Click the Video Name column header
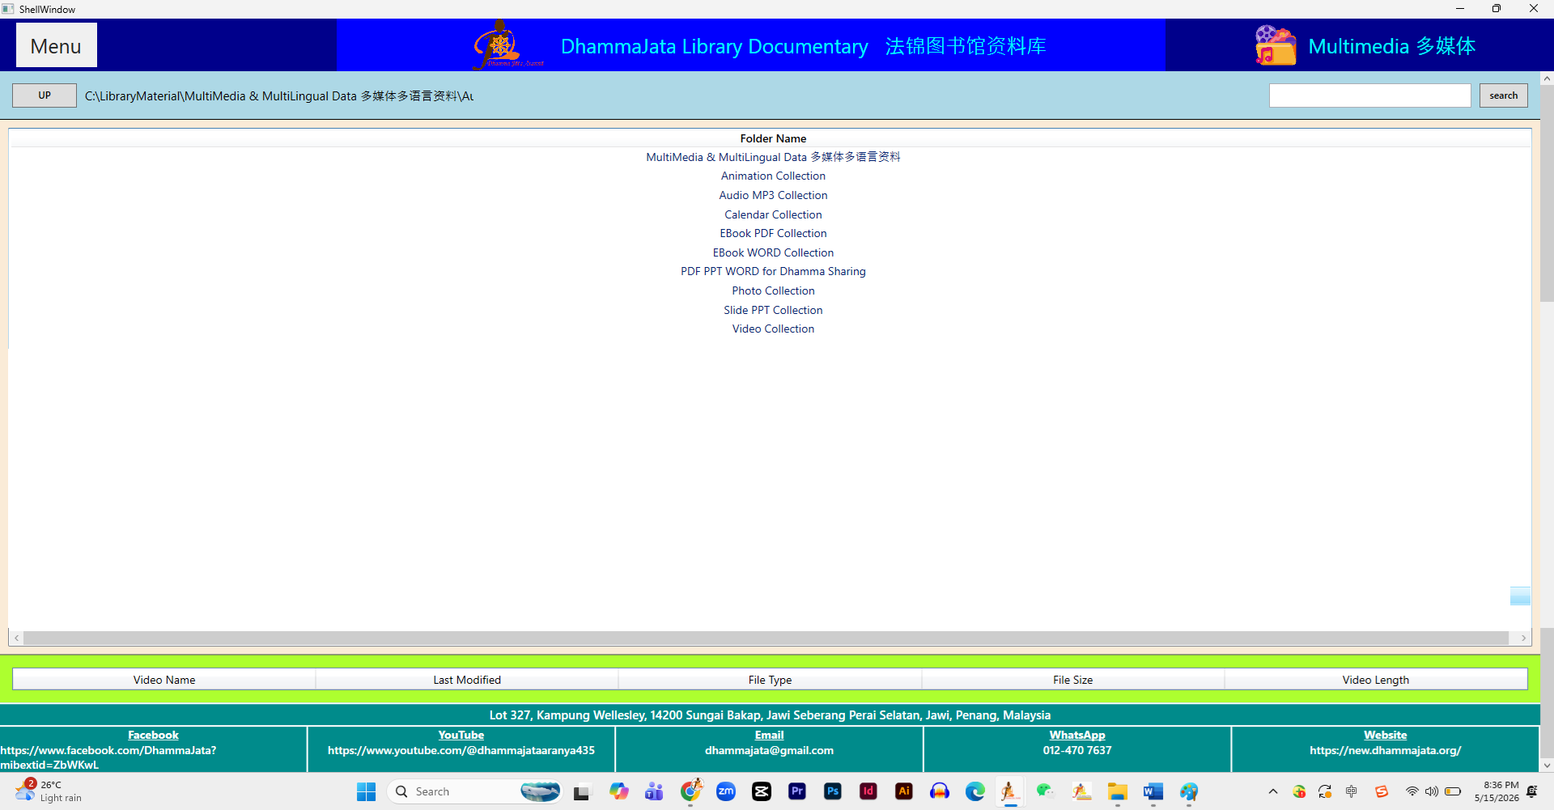The height and width of the screenshot is (810, 1554). click(164, 680)
